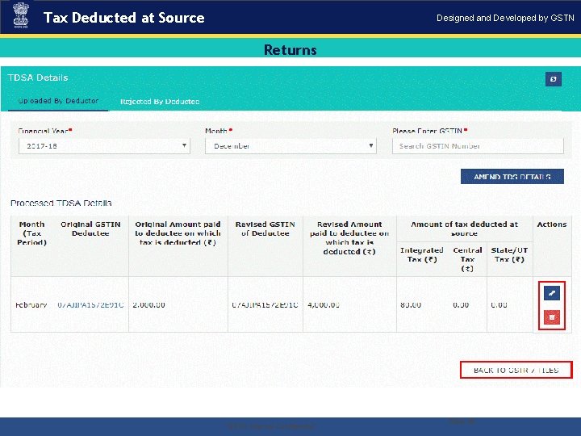581x436 pixels.
Task: Click the Revised GSTIN of Deductee header
Action: (x=265, y=228)
